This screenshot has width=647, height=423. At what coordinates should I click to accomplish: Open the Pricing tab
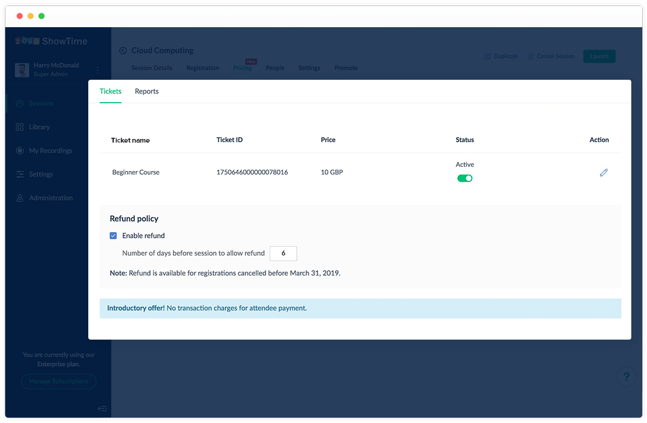[x=242, y=68]
